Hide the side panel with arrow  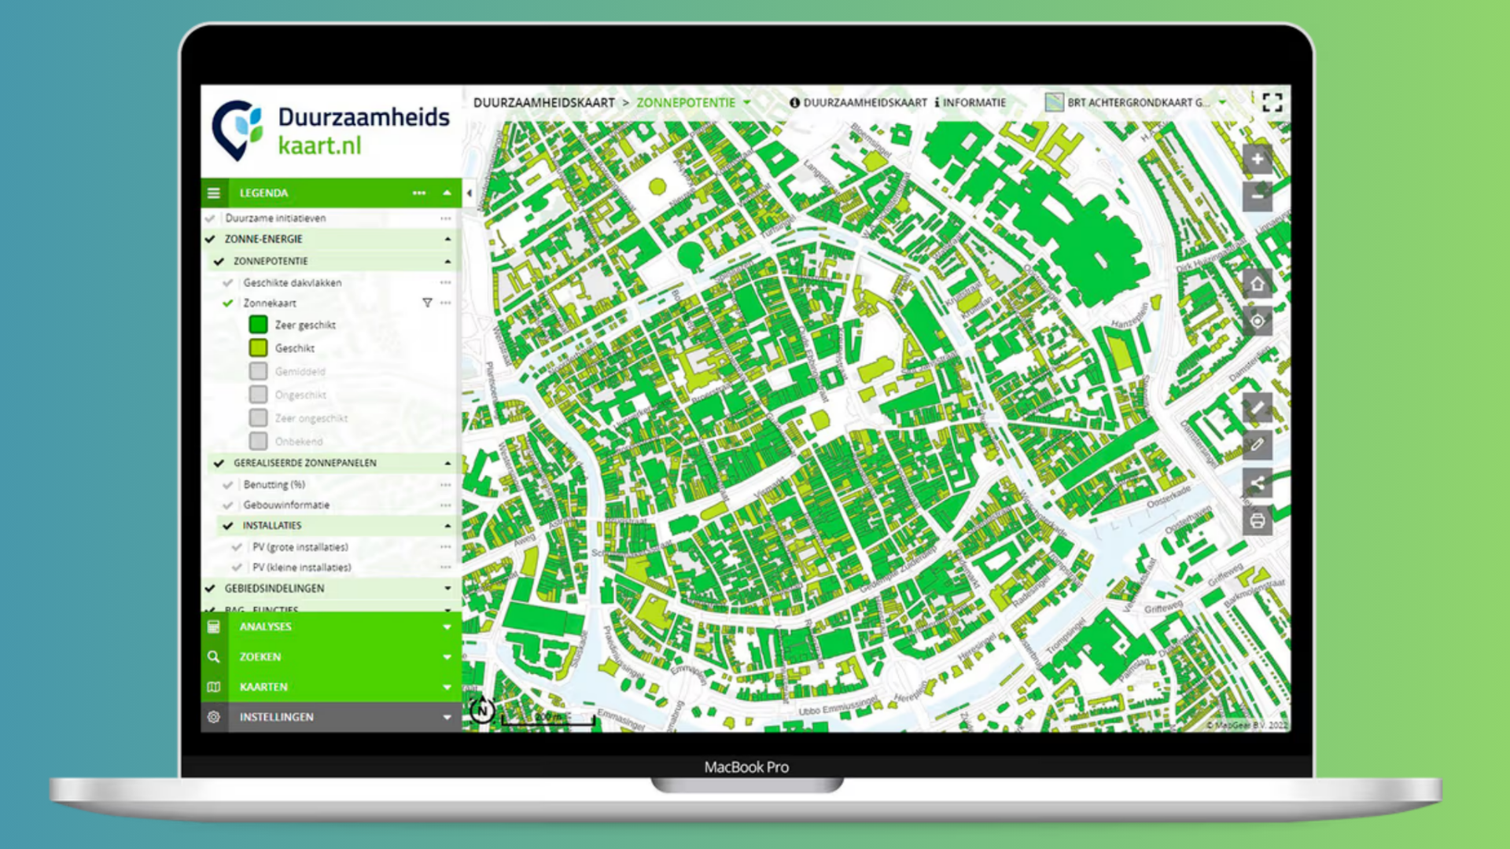pyautogui.click(x=470, y=193)
